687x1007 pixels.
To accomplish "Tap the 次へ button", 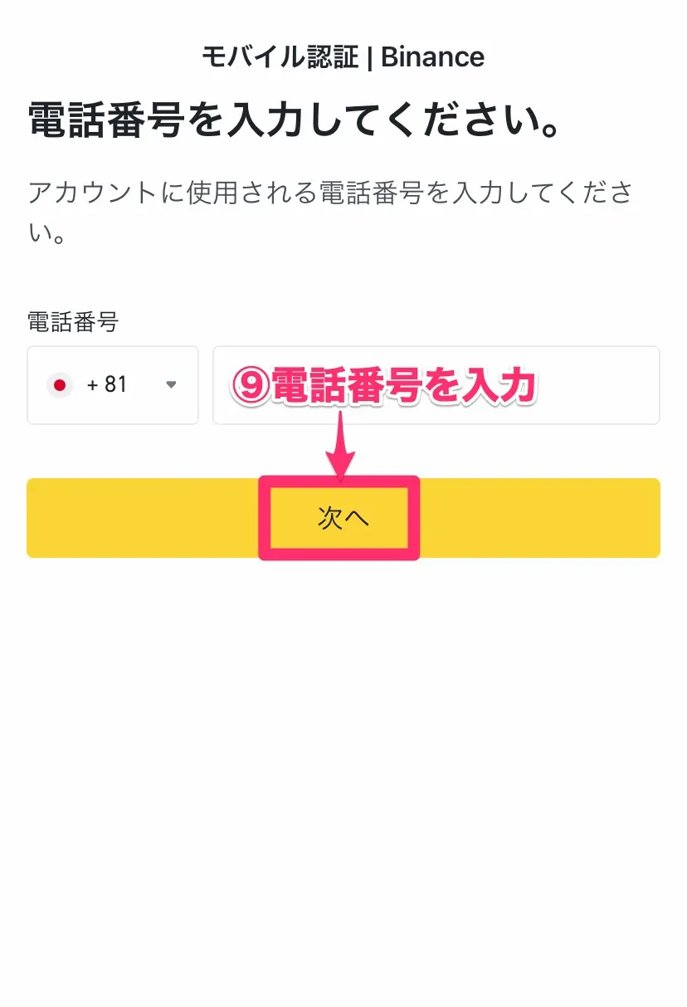I will coord(343,518).
